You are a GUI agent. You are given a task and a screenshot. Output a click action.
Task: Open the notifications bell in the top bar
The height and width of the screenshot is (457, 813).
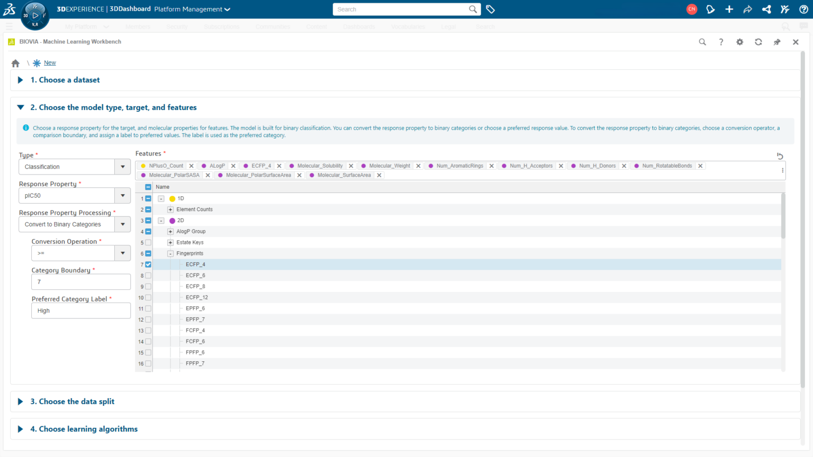coord(710,9)
